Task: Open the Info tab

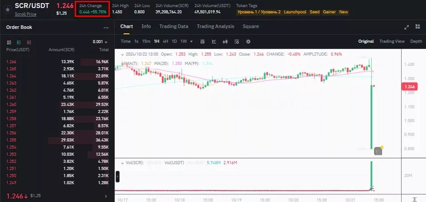Action: 146,26
